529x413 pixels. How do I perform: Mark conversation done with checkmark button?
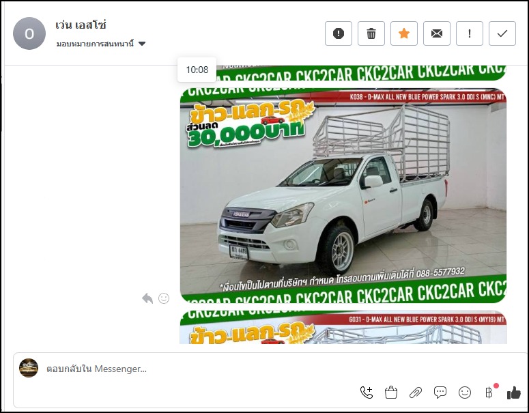coord(502,33)
